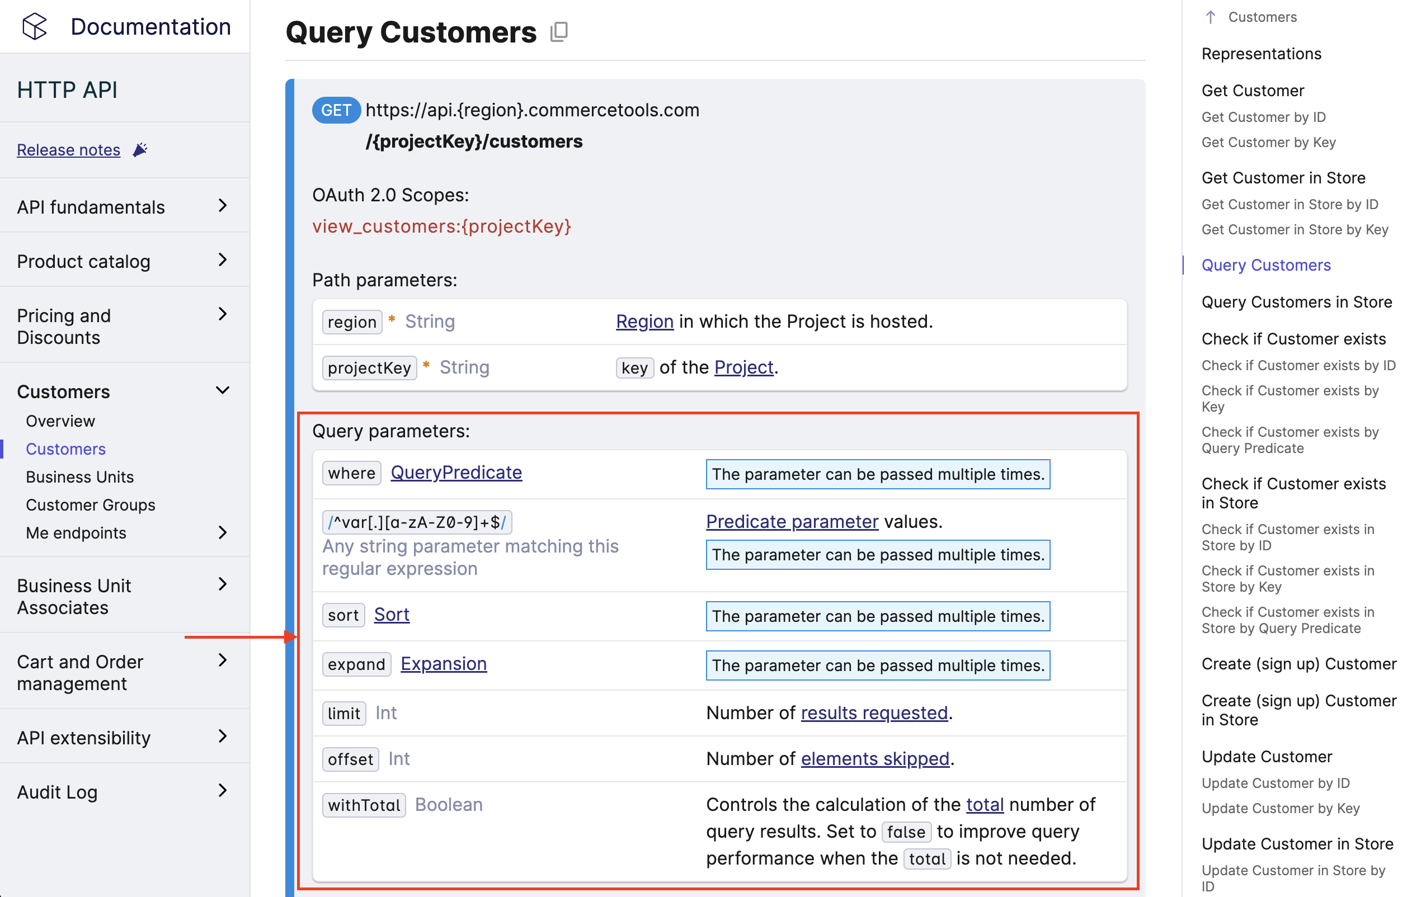Expand the Pricing and Discounts chevron
The image size is (1412, 897).
(x=222, y=314)
